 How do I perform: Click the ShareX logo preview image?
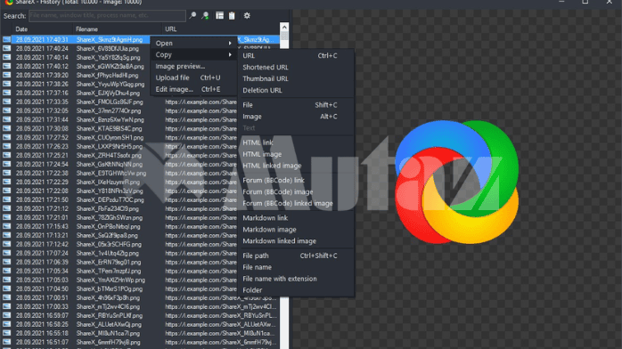(456, 182)
